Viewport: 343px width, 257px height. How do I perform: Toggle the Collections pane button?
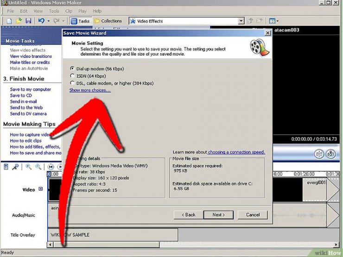[108, 21]
